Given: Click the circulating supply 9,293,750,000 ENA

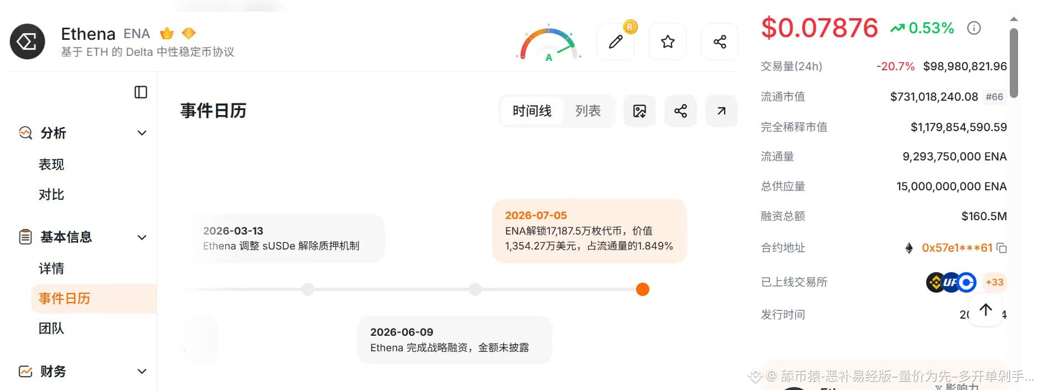Looking at the screenshot, I should tap(954, 157).
